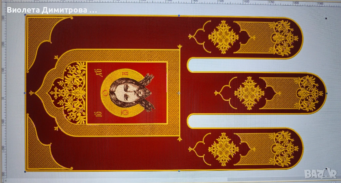Grab the top-center selection handle
341x183 pixels.
179,16
